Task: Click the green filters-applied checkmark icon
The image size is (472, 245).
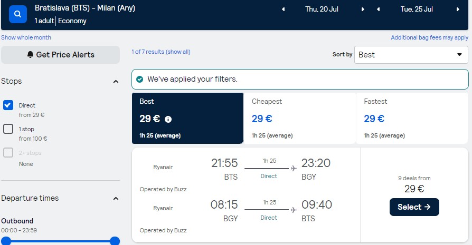Action: click(x=140, y=79)
